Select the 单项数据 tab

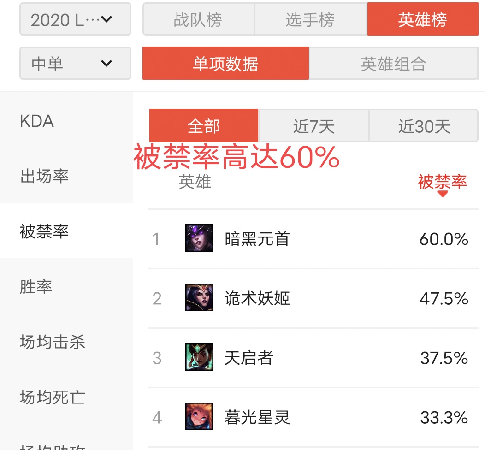[225, 63]
